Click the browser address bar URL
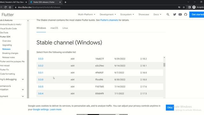 (39, 7)
